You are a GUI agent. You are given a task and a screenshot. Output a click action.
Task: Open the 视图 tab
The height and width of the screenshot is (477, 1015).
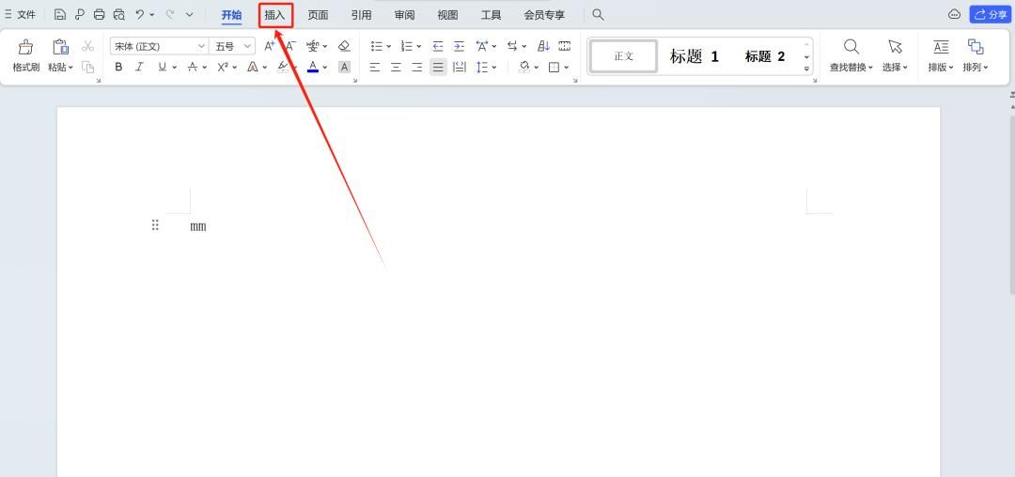[x=447, y=15]
